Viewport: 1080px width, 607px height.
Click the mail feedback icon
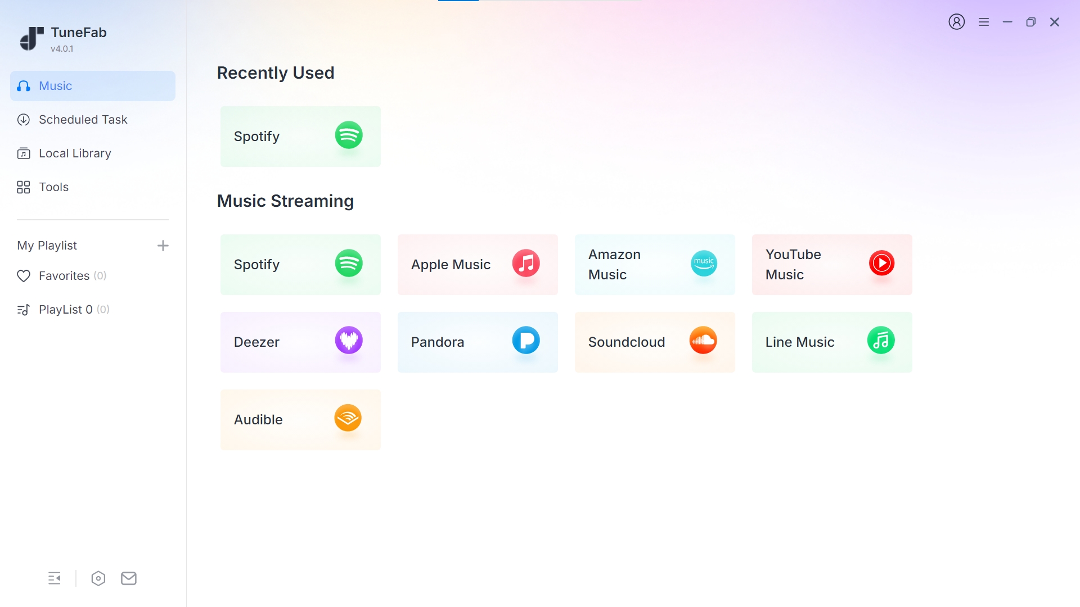click(129, 578)
